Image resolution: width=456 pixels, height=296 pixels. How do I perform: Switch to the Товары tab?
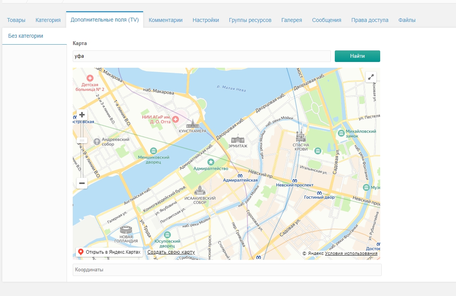point(16,20)
